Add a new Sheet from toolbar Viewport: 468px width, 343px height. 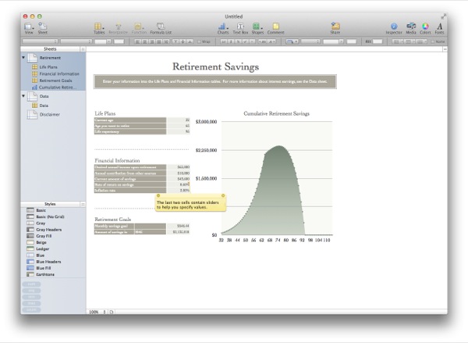pos(42,28)
